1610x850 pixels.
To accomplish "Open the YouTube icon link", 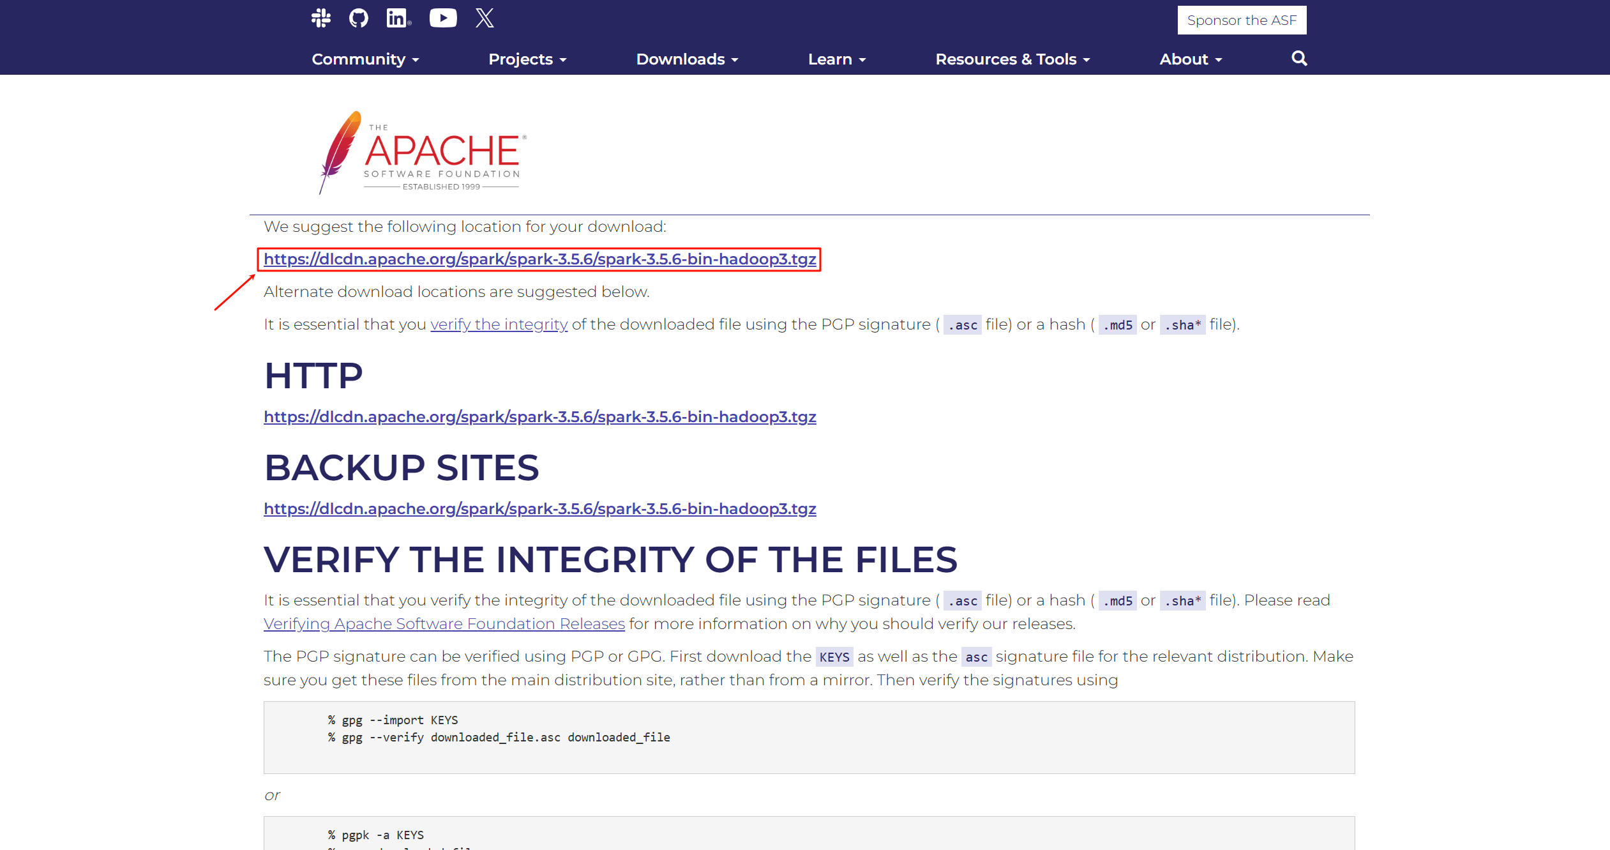I will click(x=443, y=18).
